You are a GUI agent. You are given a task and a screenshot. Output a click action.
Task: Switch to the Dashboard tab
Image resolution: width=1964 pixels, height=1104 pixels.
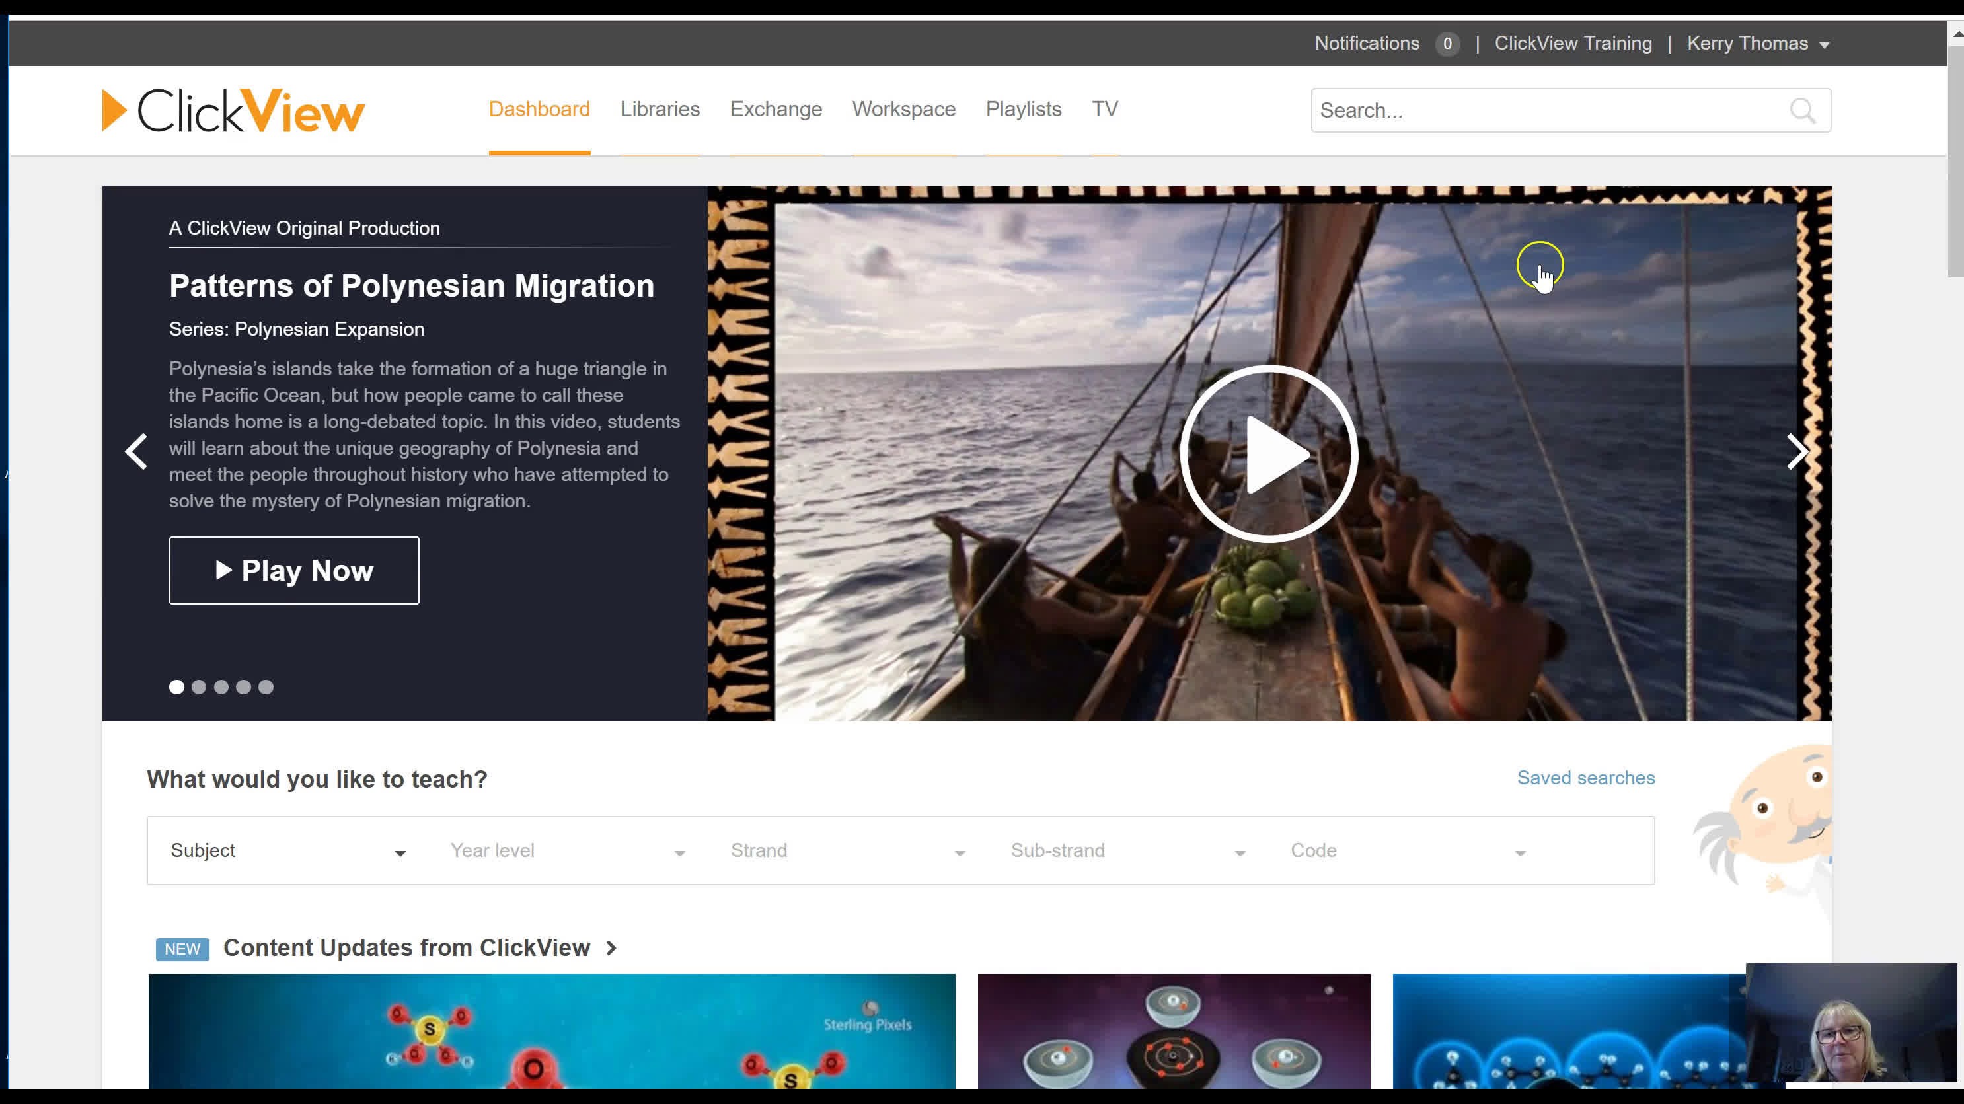539,109
